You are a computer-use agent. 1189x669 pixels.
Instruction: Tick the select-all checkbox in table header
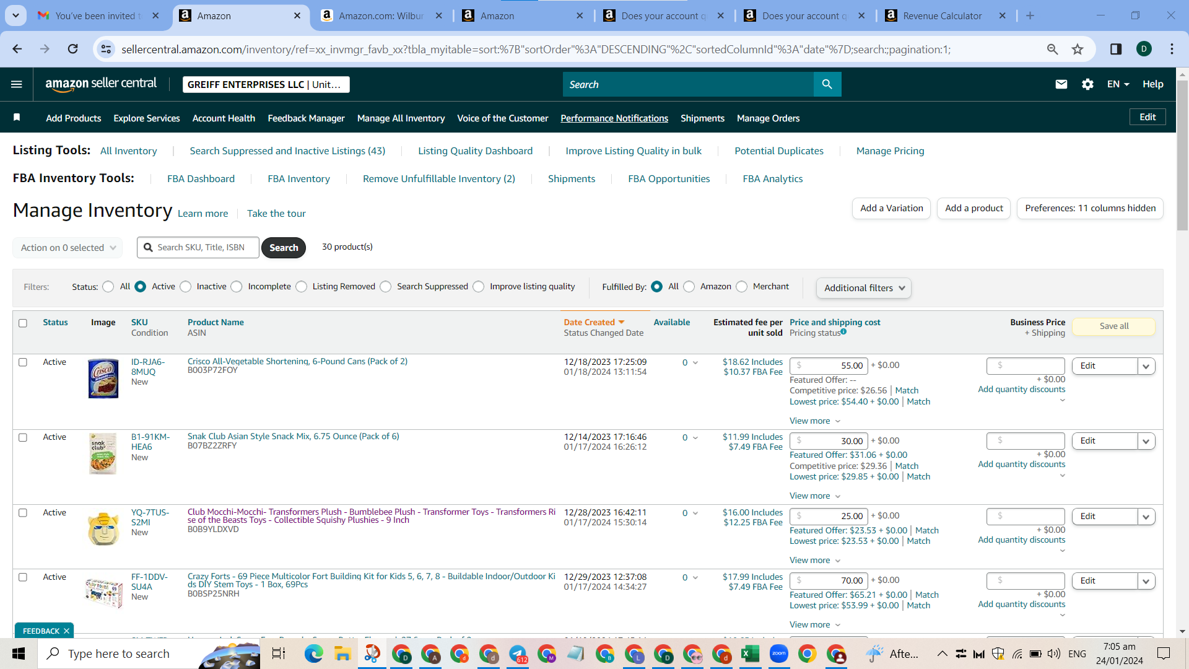click(23, 323)
